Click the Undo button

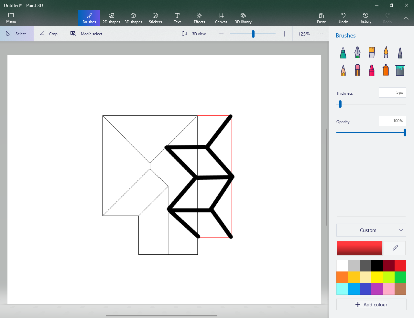click(x=343, y=18)
